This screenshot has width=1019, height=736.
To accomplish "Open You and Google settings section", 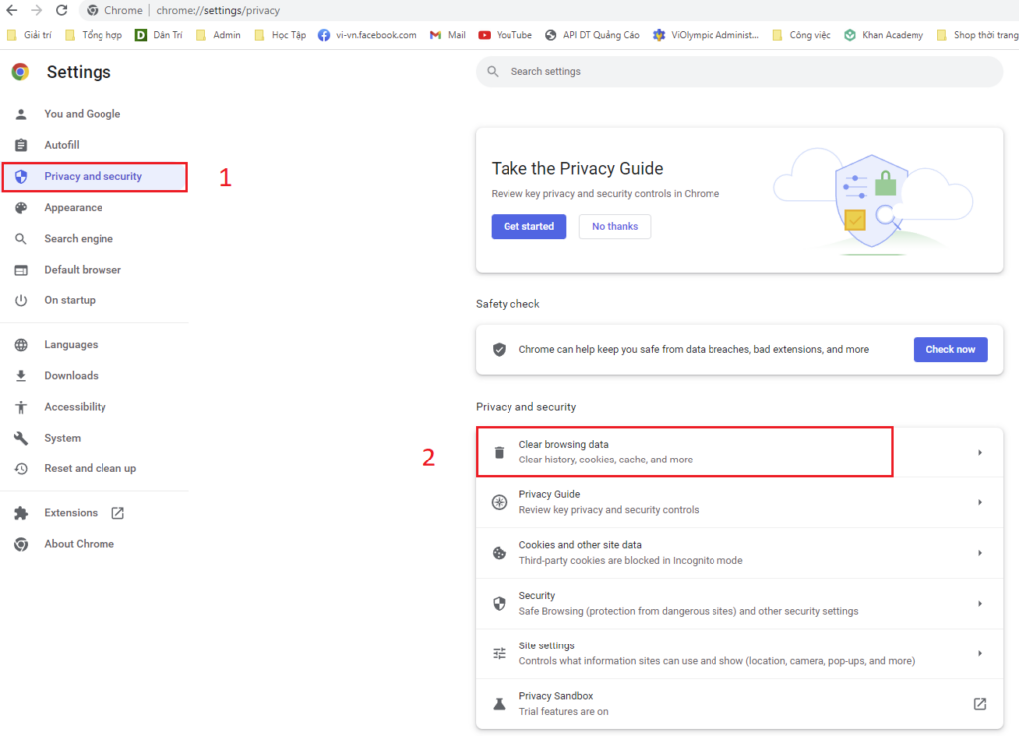I will click(95, 114).
